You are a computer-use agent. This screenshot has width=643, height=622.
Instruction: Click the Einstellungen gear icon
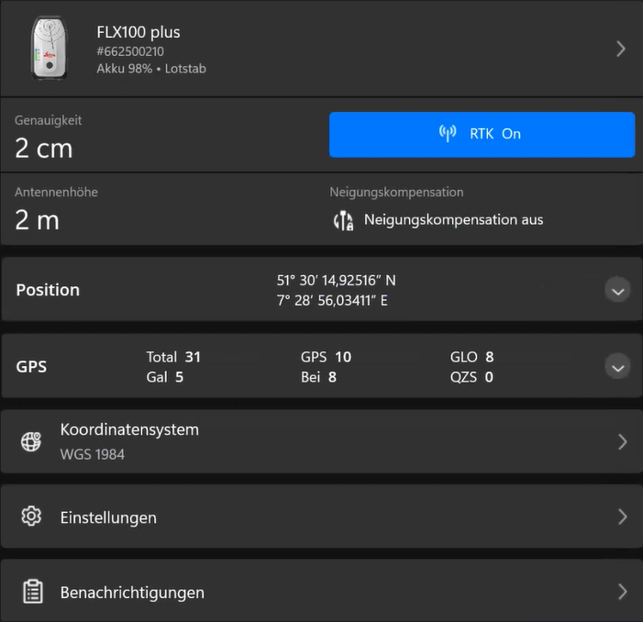pos(31,516)
